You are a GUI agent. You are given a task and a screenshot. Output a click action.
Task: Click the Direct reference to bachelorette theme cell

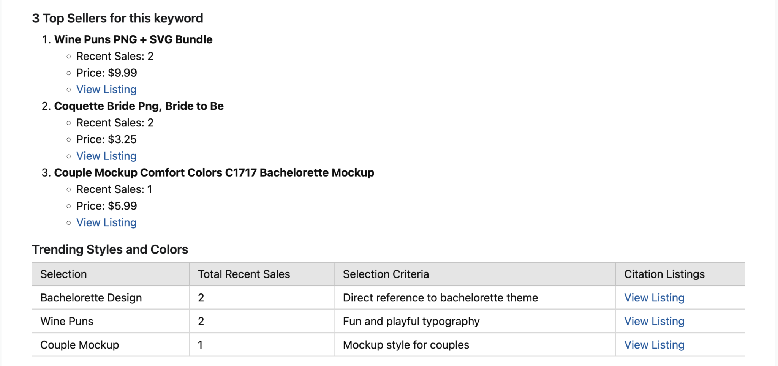pos(440,298)
